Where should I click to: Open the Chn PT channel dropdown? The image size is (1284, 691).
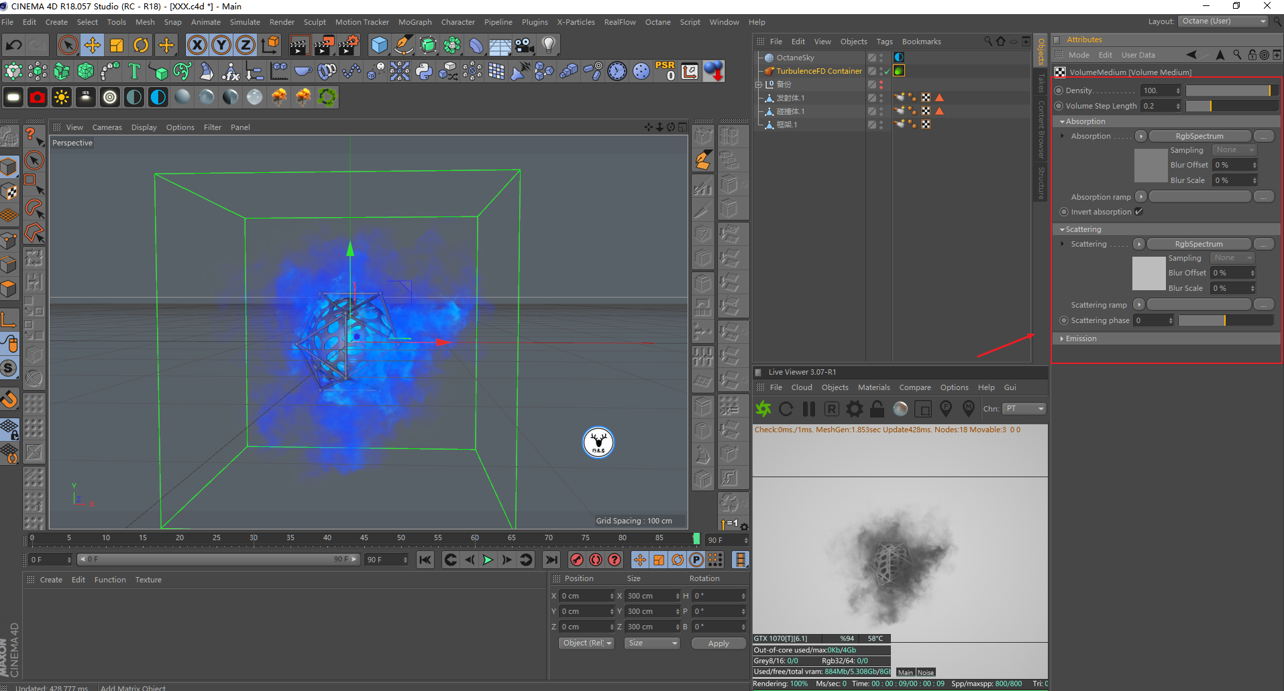tap(1025, 409)
